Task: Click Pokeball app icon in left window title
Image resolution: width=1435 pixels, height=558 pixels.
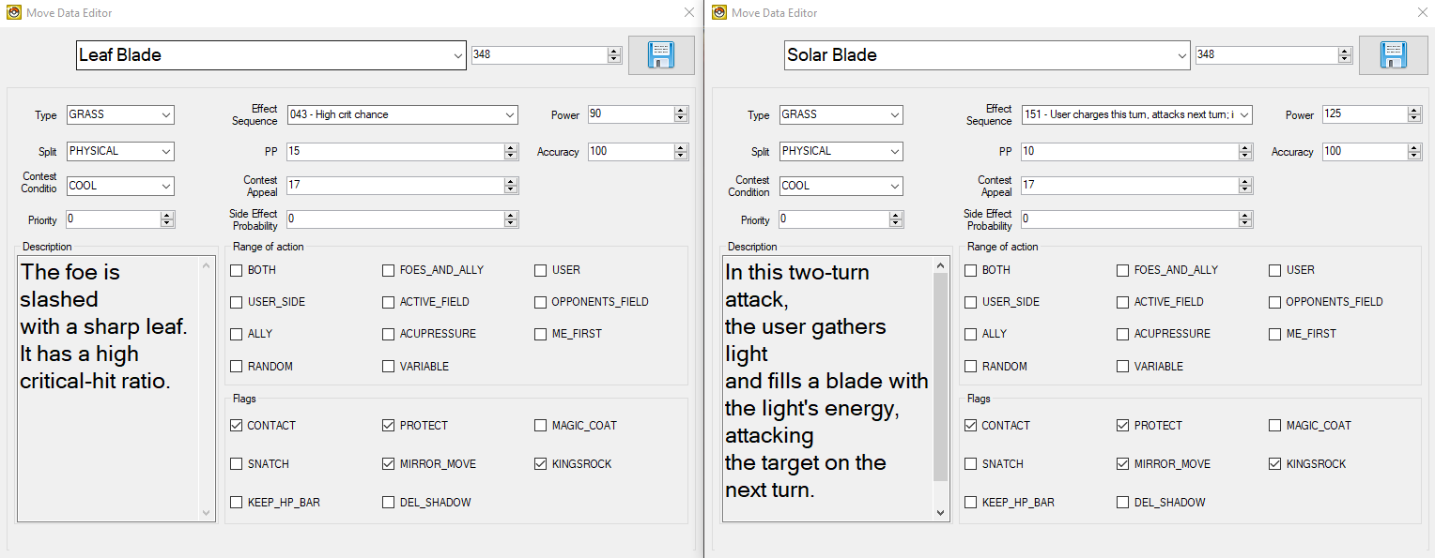Action: tap(12, 13)
